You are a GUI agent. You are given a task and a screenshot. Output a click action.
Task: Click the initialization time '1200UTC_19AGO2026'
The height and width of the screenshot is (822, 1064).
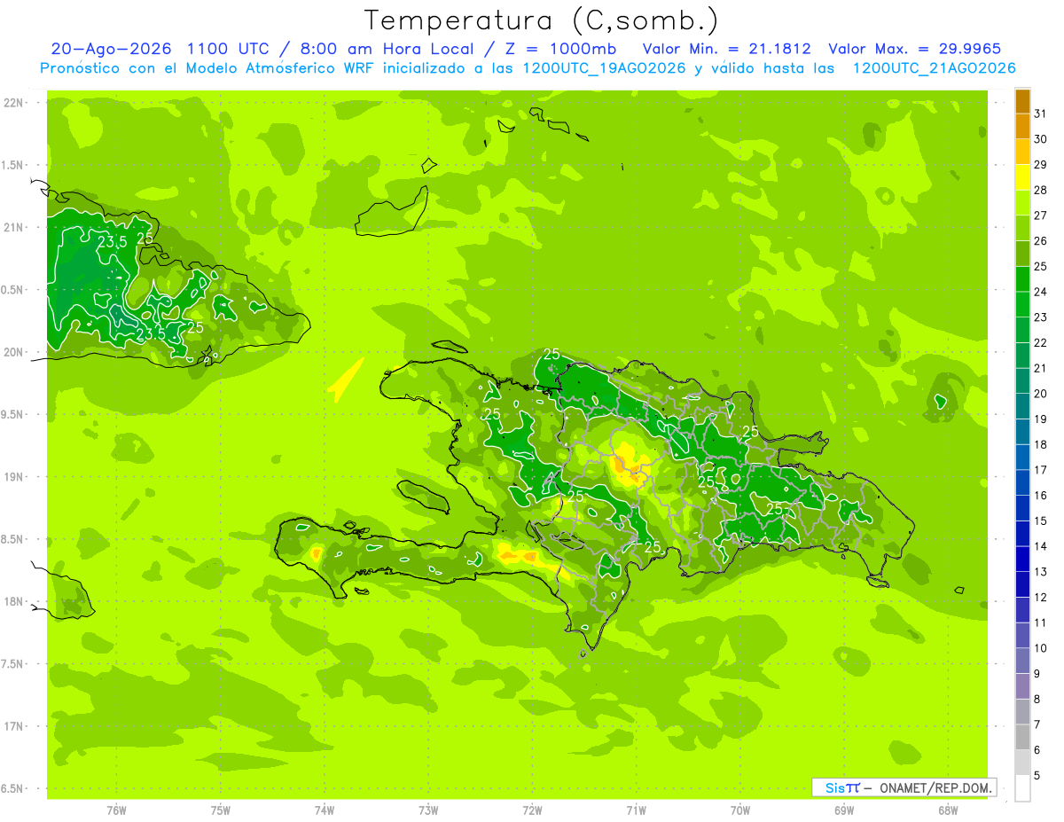click(604, 68)
